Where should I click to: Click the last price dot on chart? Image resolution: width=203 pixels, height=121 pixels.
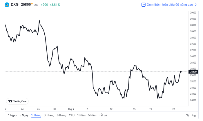pyautogui.click(x=181, y=72)
